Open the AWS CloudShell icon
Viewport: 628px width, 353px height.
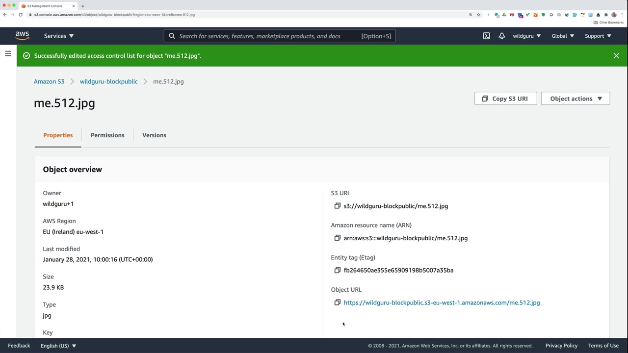point(486,36)
